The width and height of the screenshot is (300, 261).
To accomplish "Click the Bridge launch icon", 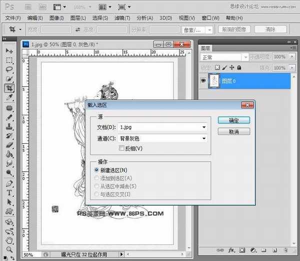I will pyautogui.click(x=28, y=7).
